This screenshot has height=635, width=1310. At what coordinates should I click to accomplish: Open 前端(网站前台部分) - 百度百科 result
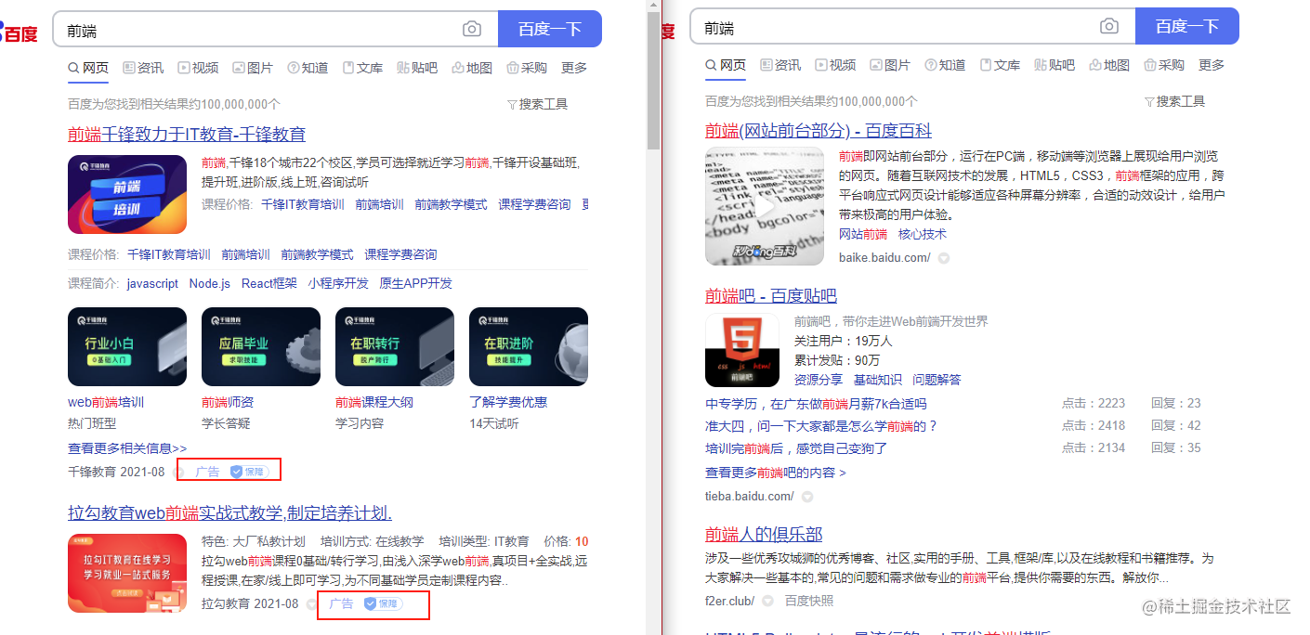[819, 130]
